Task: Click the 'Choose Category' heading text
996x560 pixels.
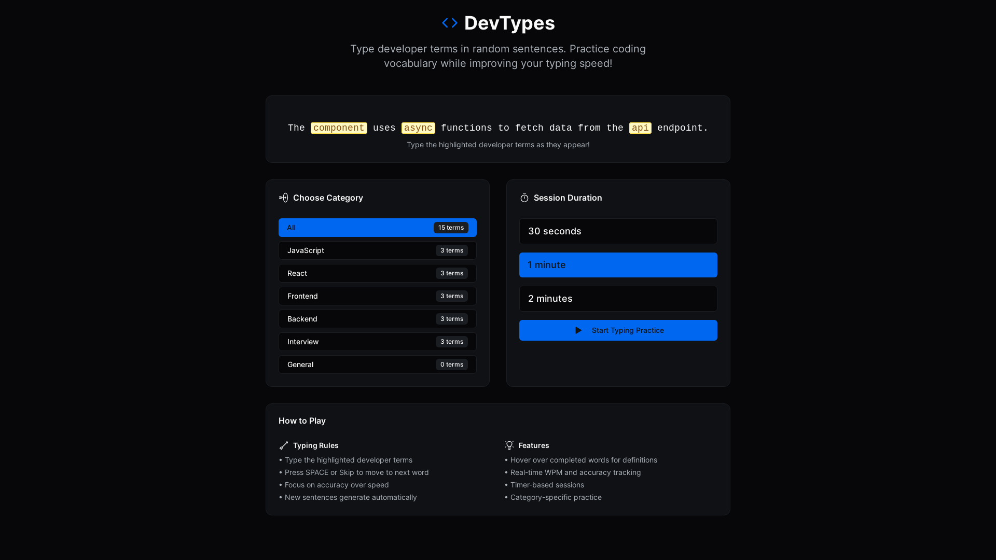Action: click(328, 198)
